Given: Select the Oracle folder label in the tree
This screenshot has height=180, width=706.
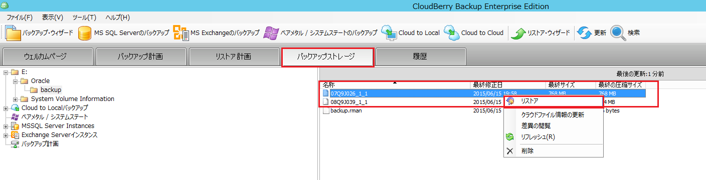Looking at the screenshot, I should point(41,81).
